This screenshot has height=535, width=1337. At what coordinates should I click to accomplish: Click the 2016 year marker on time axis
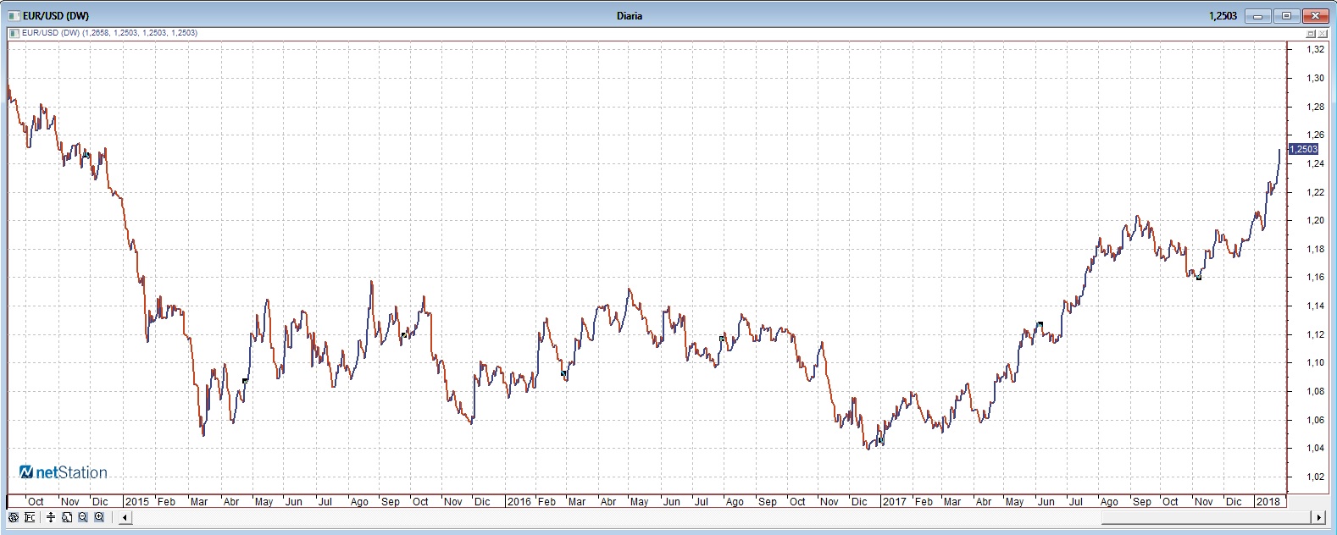click(x=519, y=501)
